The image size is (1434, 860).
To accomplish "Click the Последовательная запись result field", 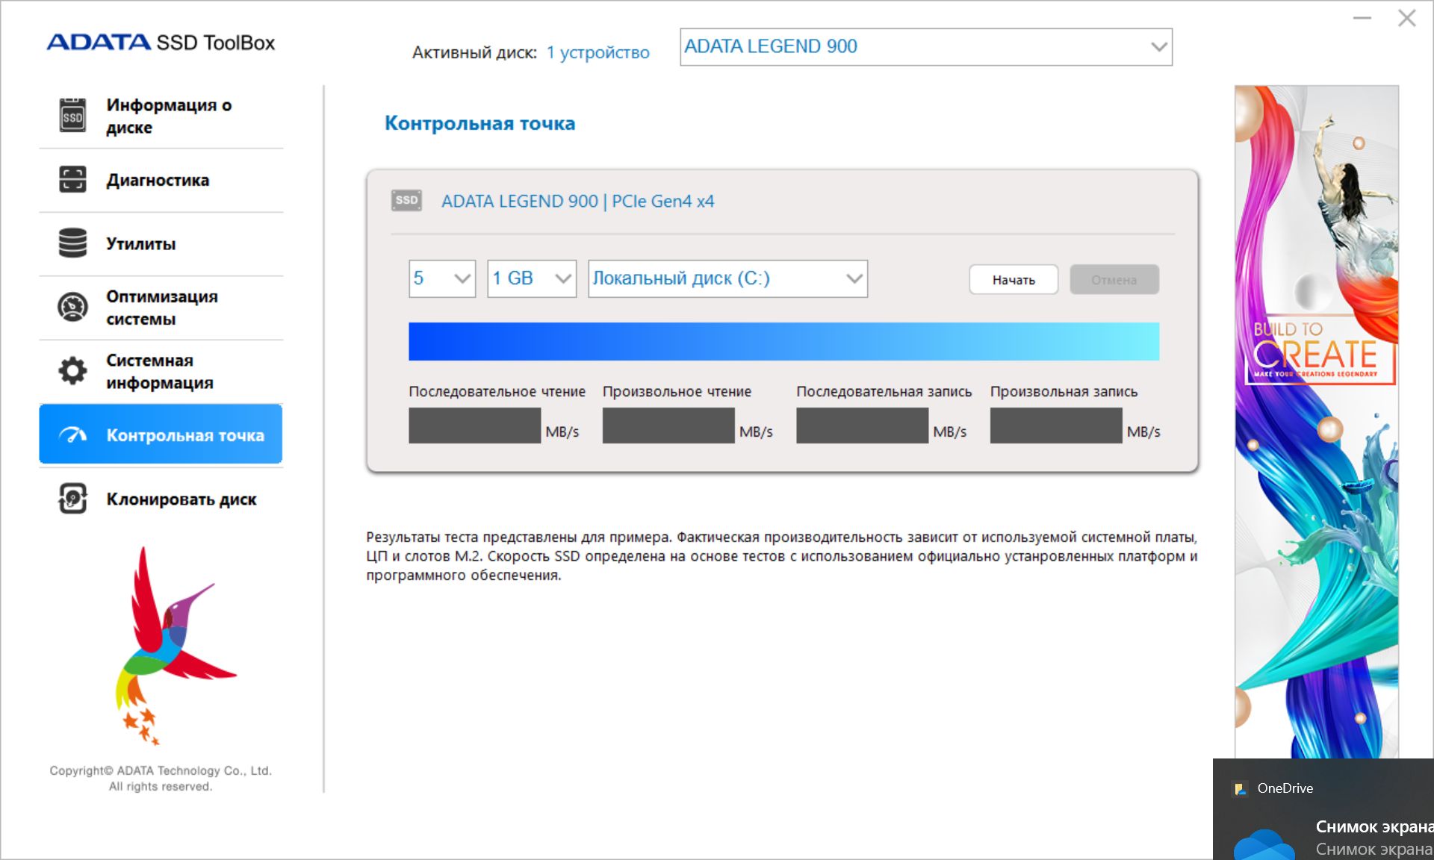I will click(862, 426).
